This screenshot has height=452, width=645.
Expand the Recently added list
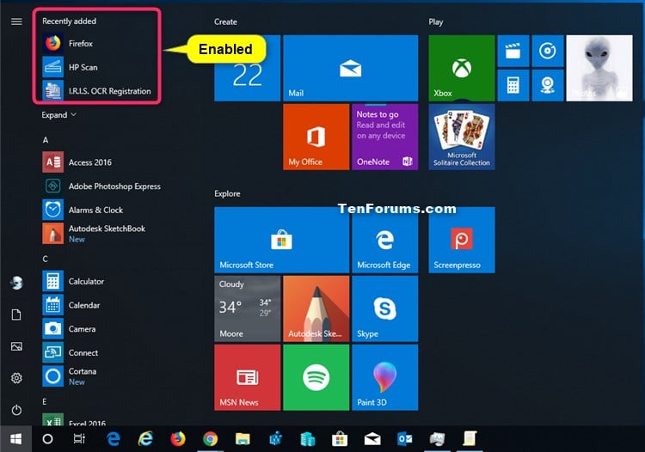click(x=58, y=115)
